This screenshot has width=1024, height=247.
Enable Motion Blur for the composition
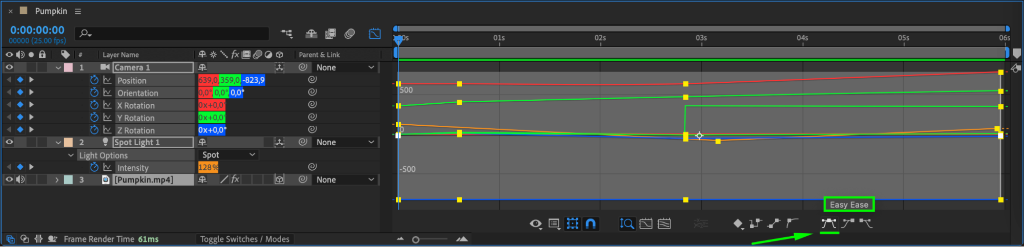point(350,34)
